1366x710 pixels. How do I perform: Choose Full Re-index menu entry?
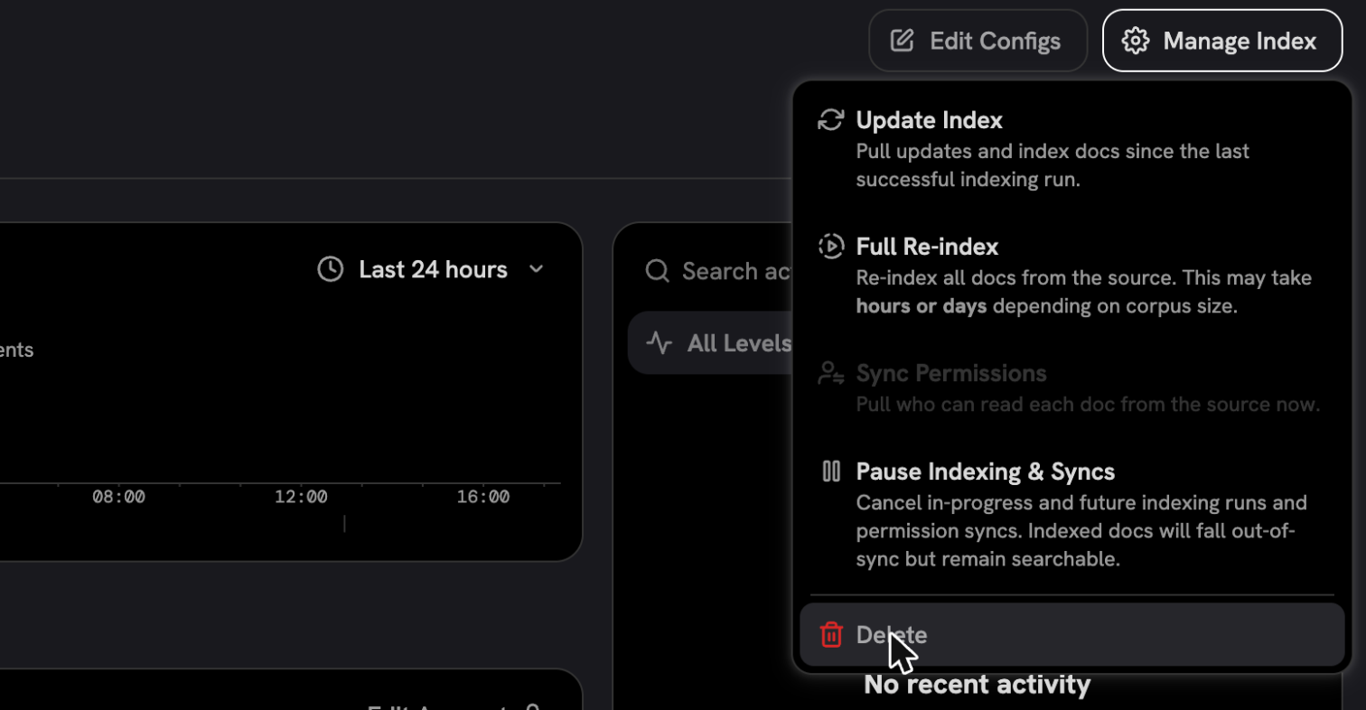pyautogui.click(x=1071, y=275)
